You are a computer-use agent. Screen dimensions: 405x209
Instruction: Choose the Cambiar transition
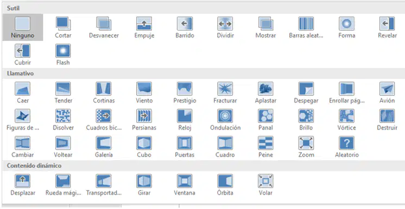coord(23,147)
